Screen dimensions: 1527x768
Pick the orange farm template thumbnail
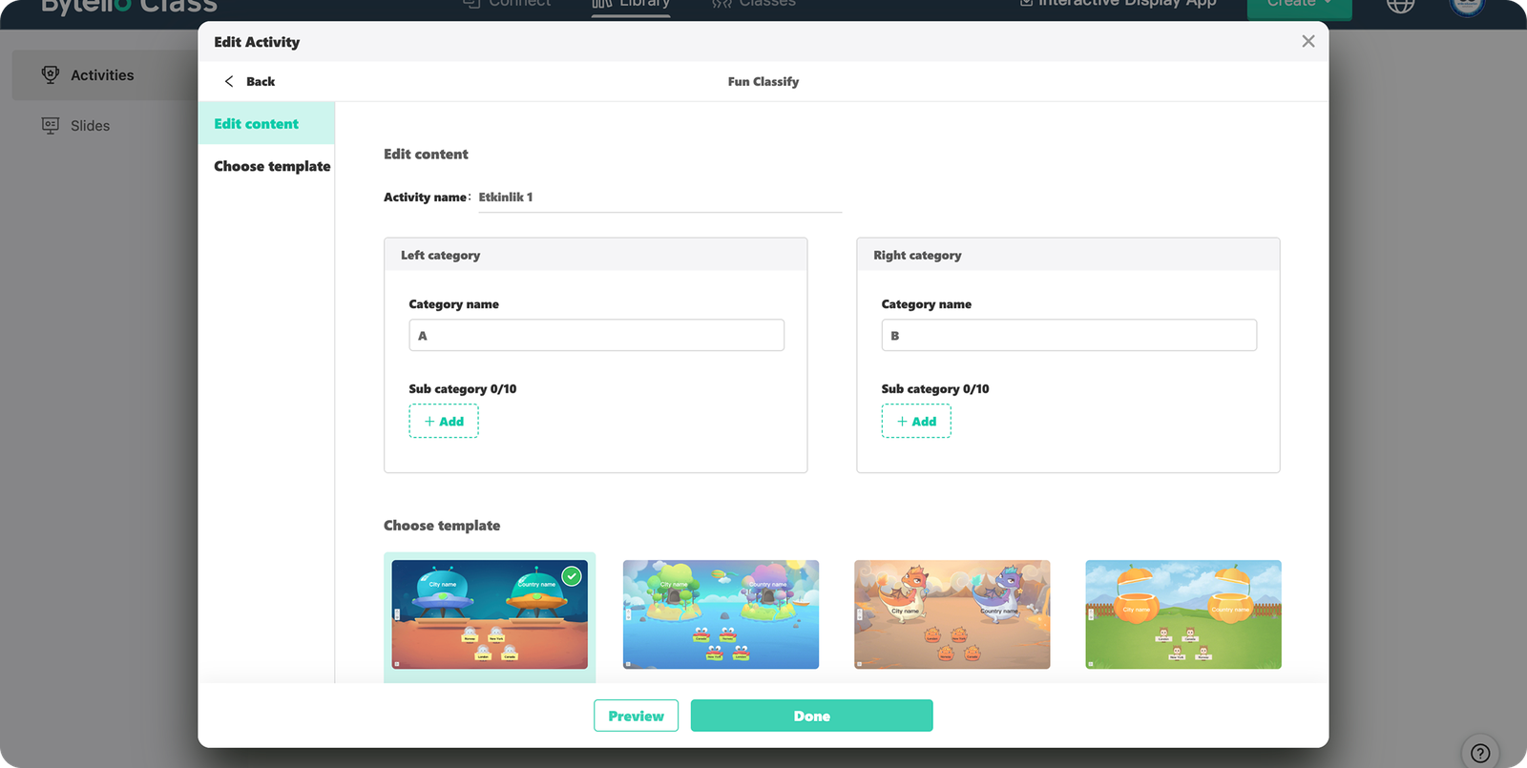pos(1182,614)
